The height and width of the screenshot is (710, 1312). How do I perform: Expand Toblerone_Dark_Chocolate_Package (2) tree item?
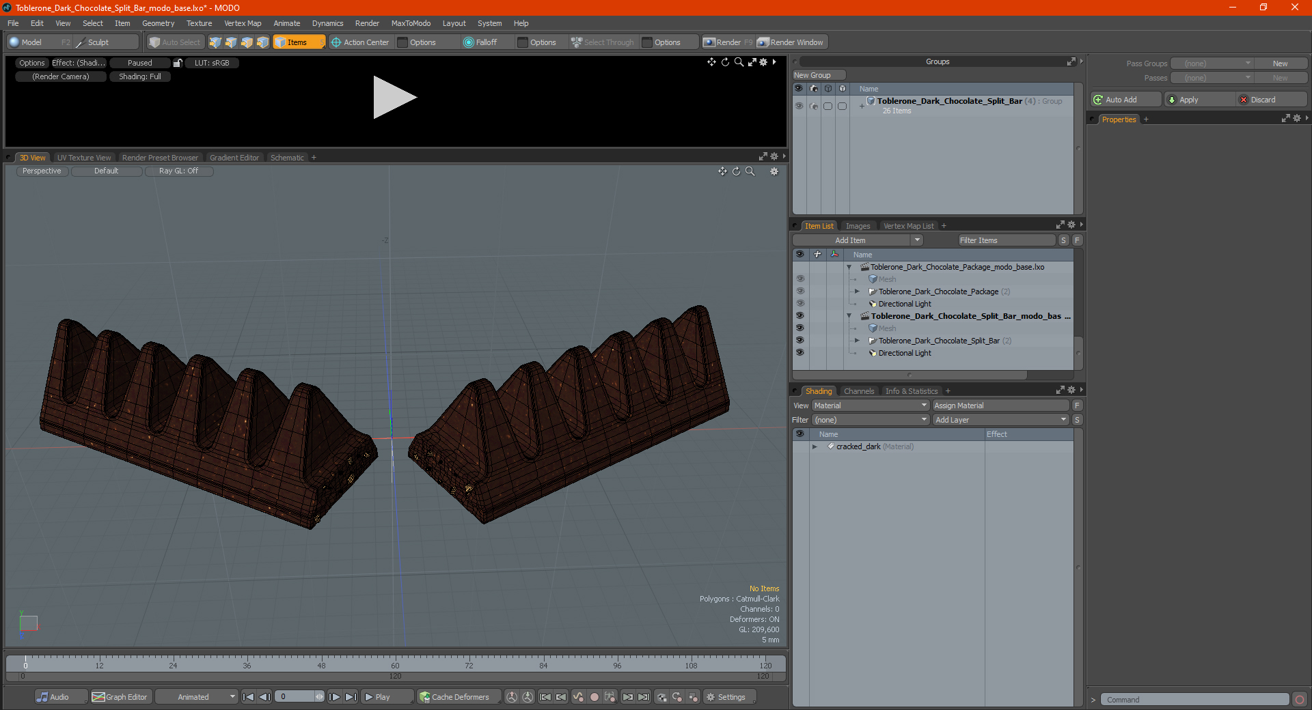click(x=857, y=292)
